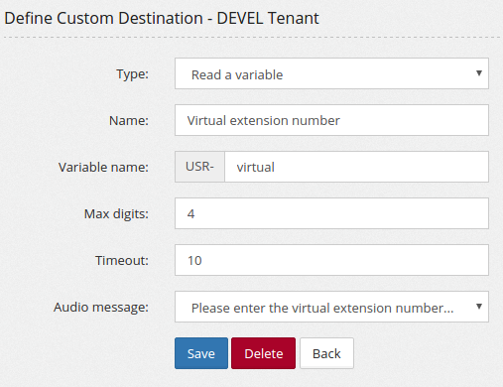The width and height of the screenshot is (503, 387).
Task: Click the Max digits input field
Action: (331, 213)
